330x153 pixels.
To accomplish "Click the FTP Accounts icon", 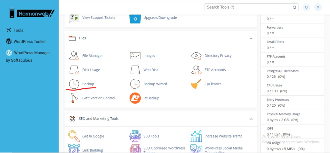I will tap(196, 70).
